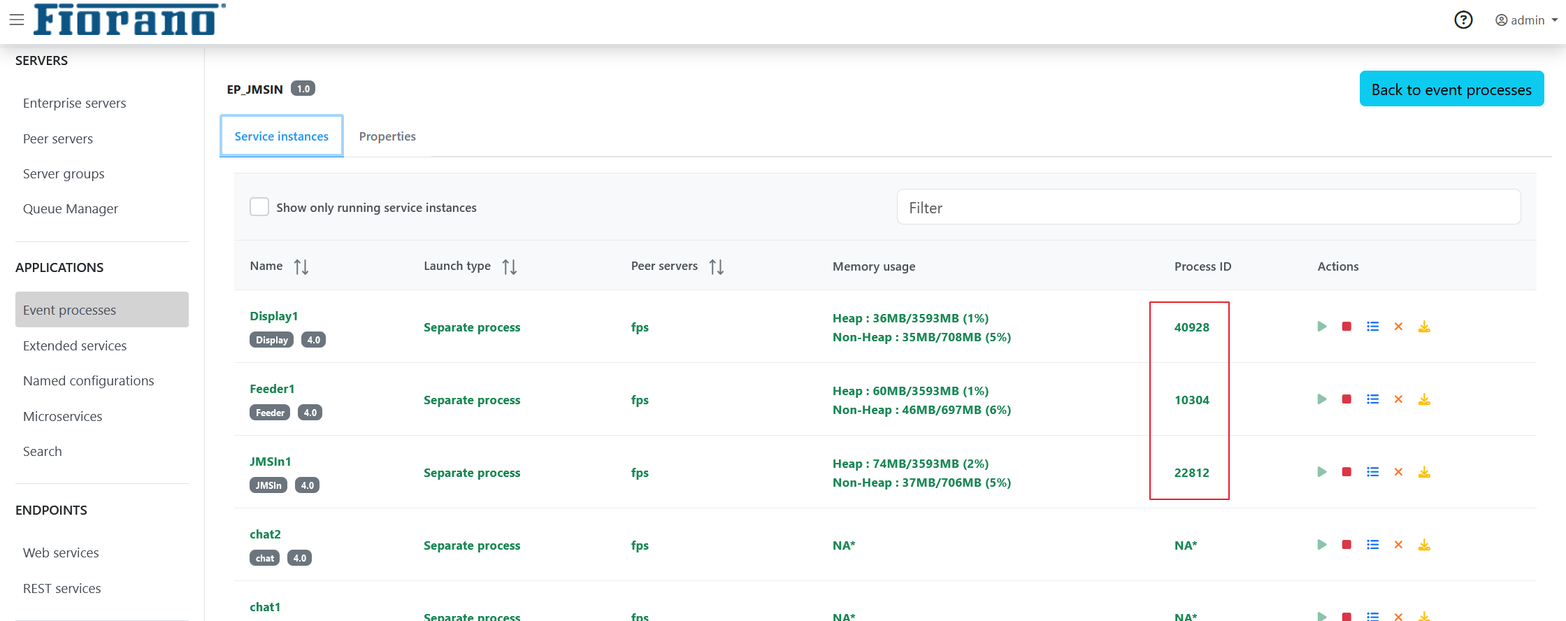Viewport: 1566px width, 621px height.
Task: Switch to the Properties tab
Action: [387, 136]
